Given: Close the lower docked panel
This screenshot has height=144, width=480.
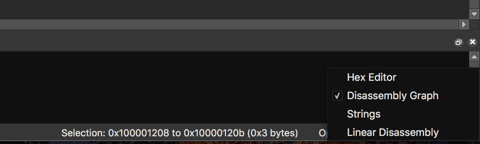Looking at the screenshot, I should [x=473, y=42].
